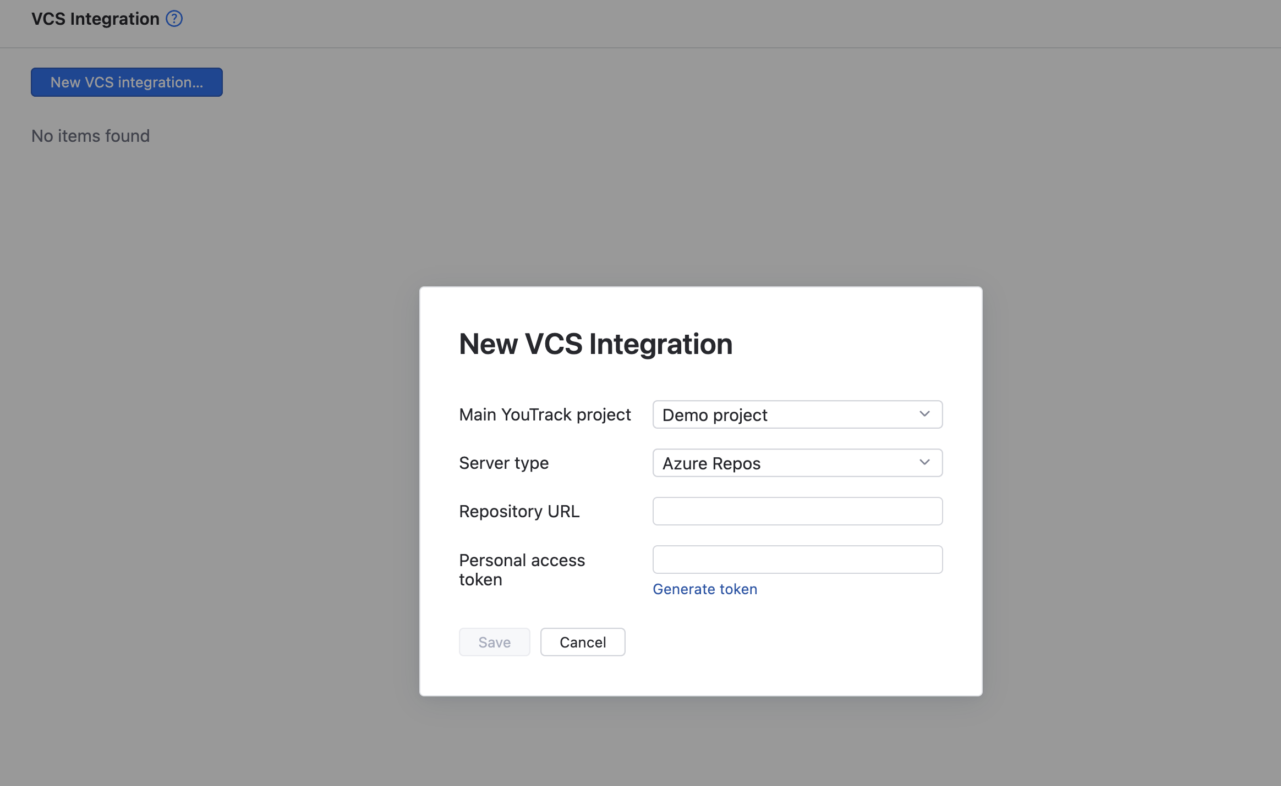Click the help icon beside VCS Integration
Image resolution: width=1281 pixels, height=786 pixels.
(x=174, y=19)
